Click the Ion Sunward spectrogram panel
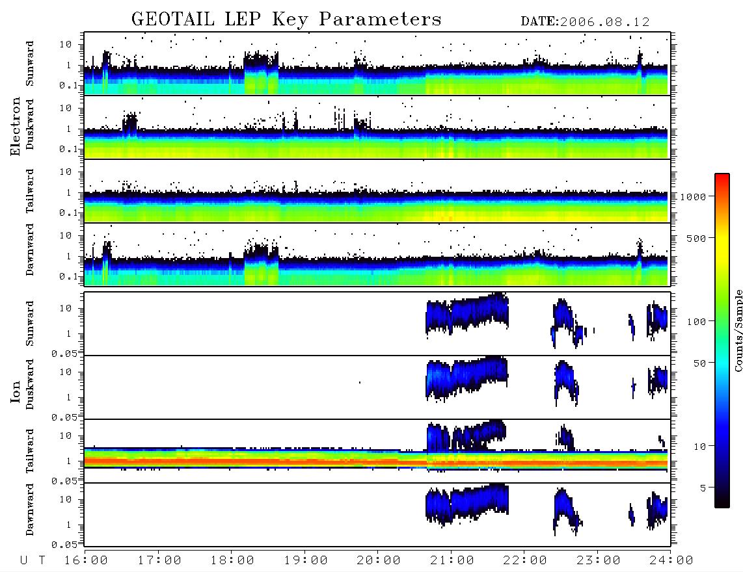The height and width of the screenshot is (572, 743). click(377, 324)
